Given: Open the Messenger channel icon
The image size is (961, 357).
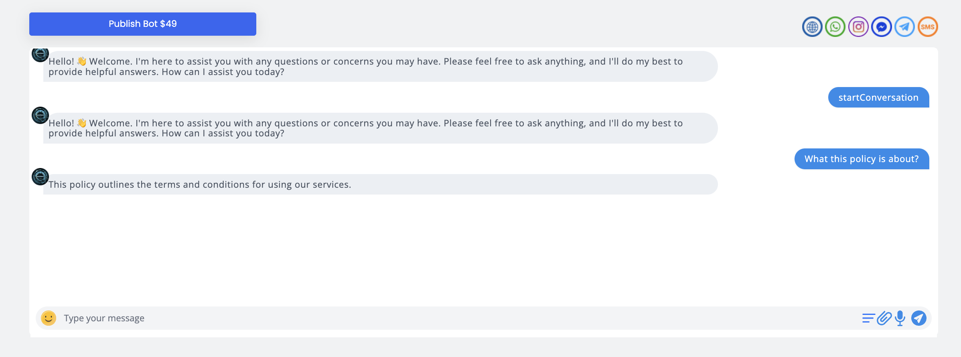Looking at the screenshot, I should [x=881, y=27].
